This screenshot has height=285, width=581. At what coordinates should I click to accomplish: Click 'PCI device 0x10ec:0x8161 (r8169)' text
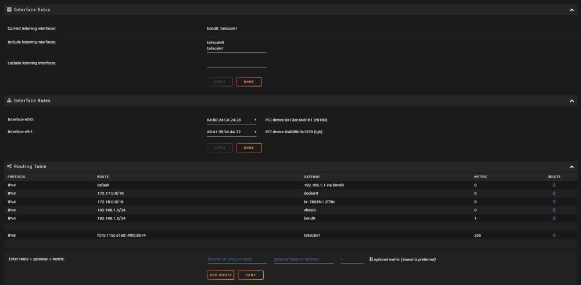pos(296,120)
